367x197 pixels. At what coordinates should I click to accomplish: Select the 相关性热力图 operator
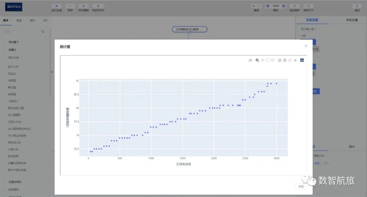coord(16,108)
